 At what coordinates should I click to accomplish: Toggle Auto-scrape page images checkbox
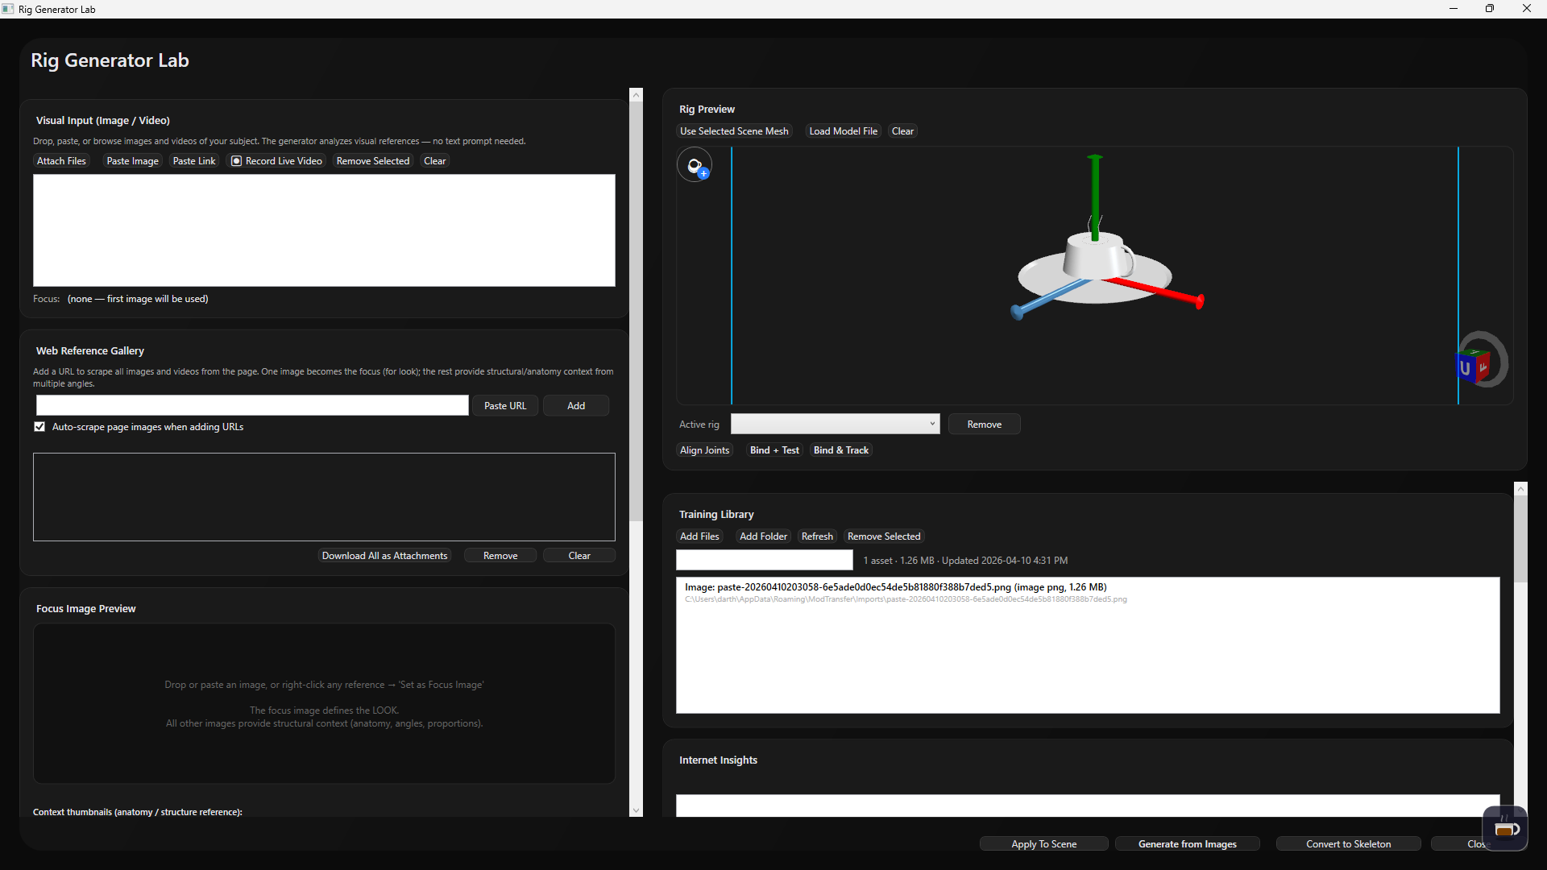[39, 427]
